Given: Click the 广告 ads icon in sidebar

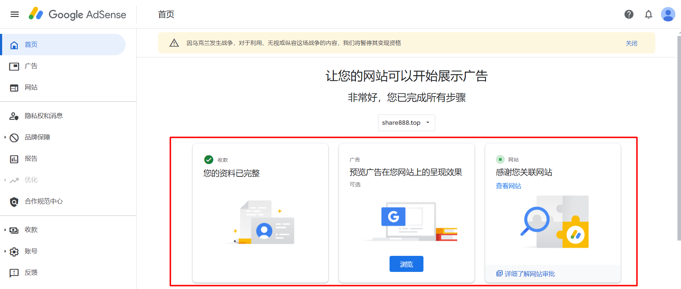Looking at the screenshot, I should click(14, 66).
